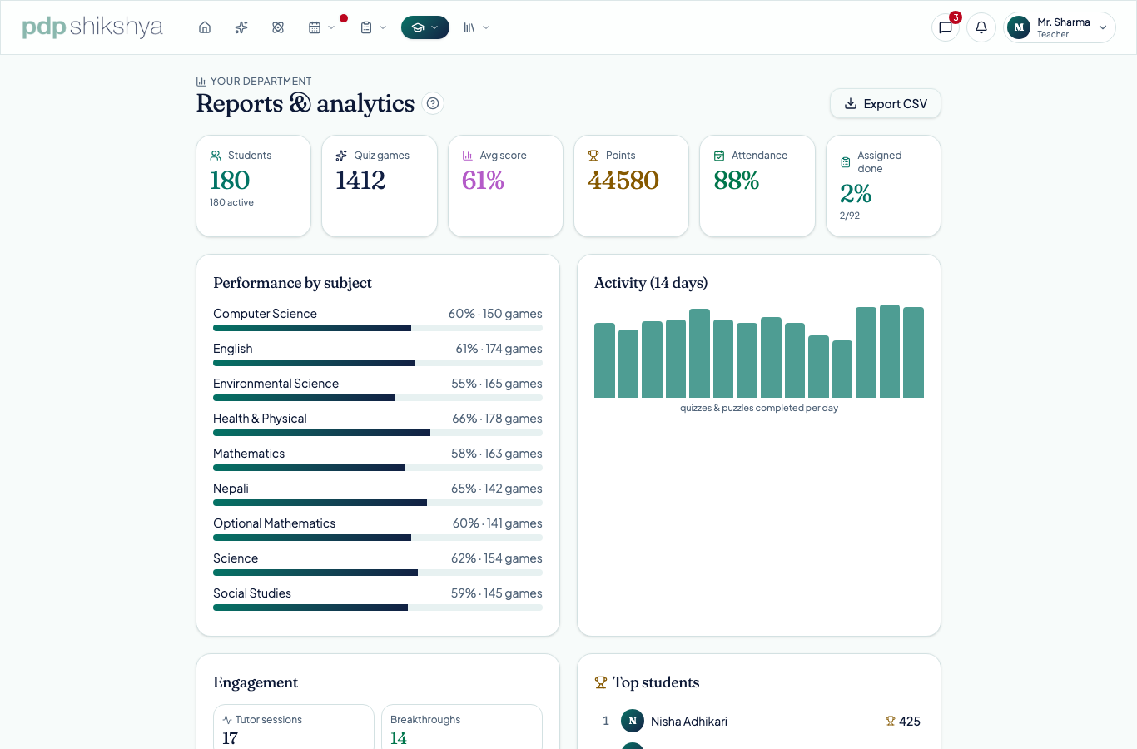
Task: Click the Social Studies progress bar
Action: click(x=378, y=608)
